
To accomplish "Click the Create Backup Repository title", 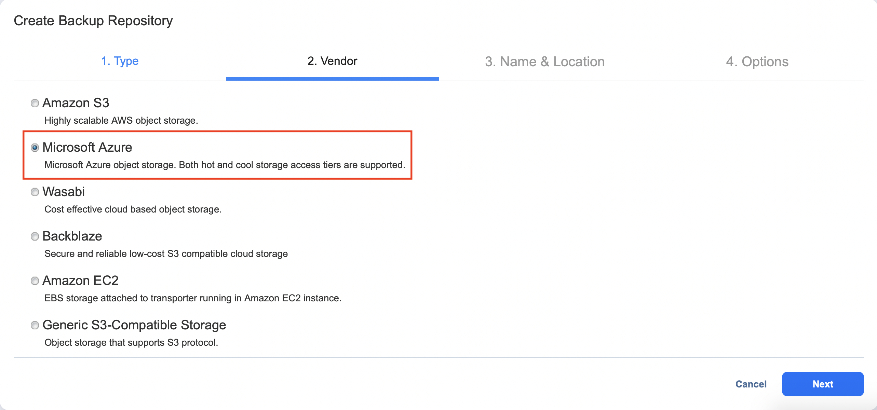I will (x=93, y=20).
